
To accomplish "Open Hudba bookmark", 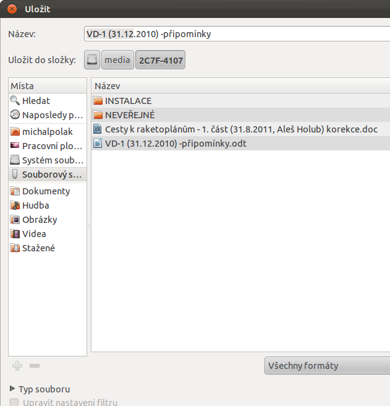I will pos(48,205).
